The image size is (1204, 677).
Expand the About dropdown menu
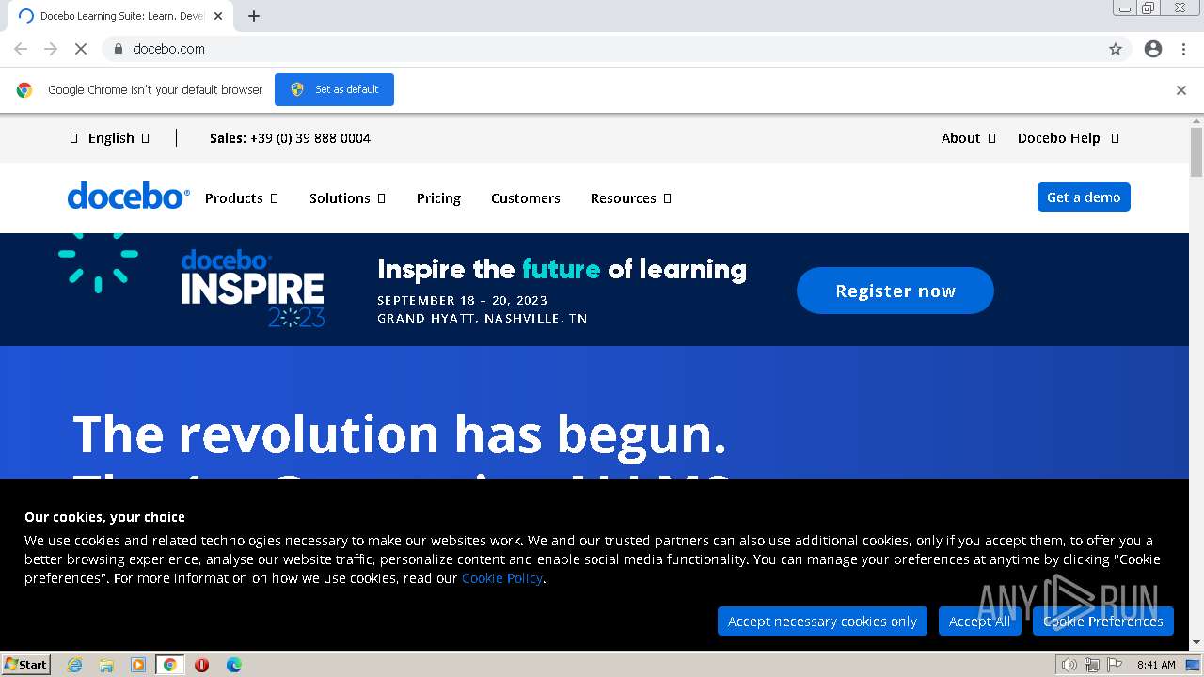(968, 138)
